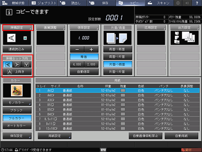Select tray 8 9x11 paper row

point(118,124)
